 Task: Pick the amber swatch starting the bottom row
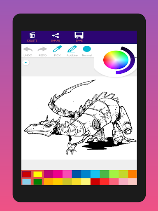49,181
